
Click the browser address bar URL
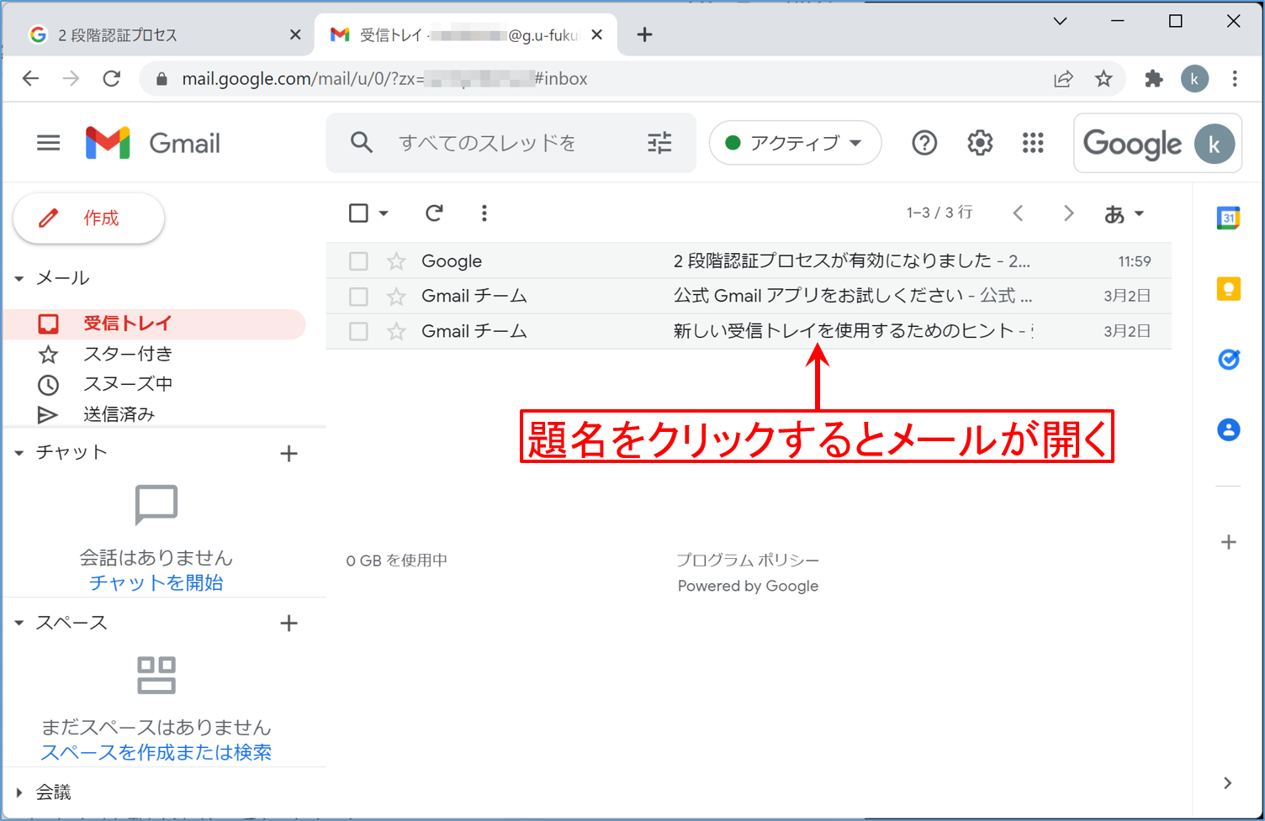tap(385, 79)
